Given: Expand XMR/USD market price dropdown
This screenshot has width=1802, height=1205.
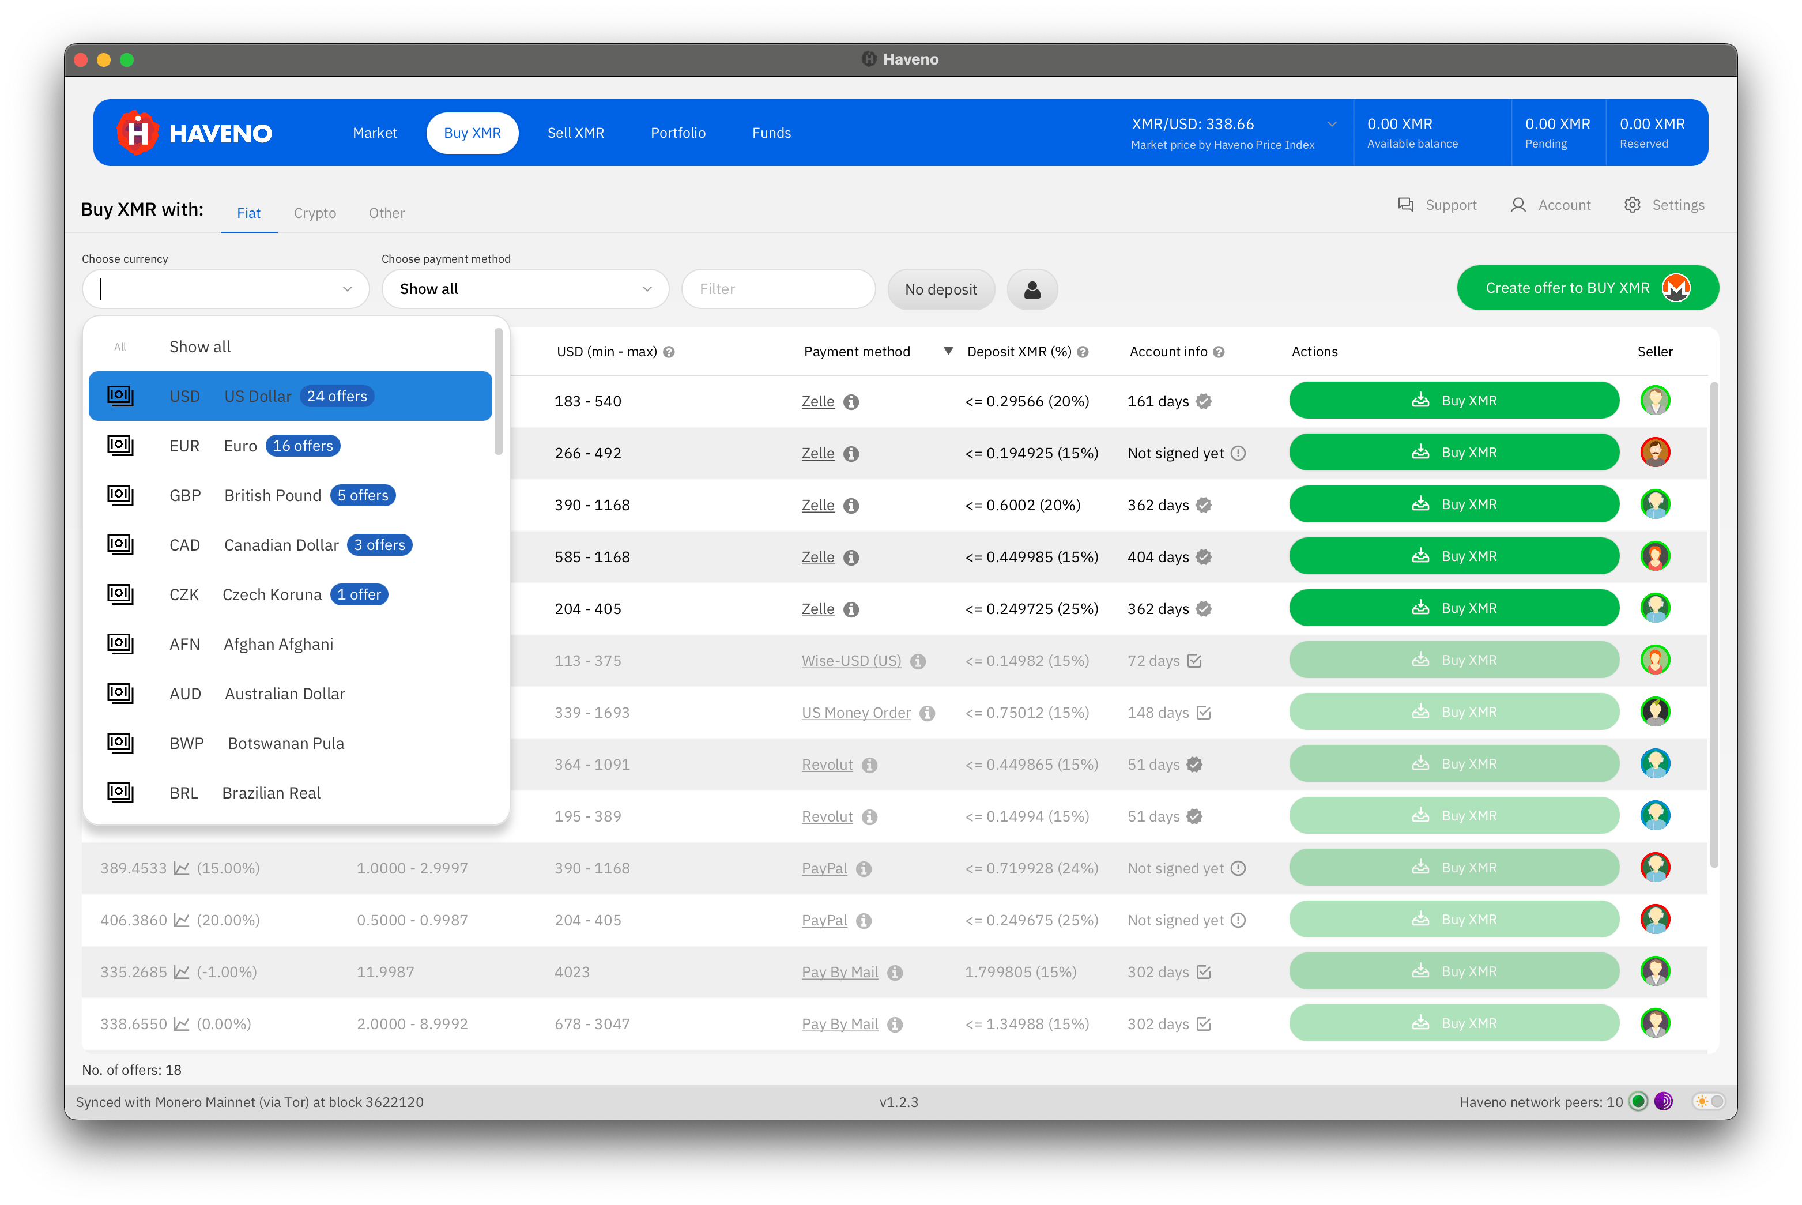Looking at the screenshot, I should click(1332, 125).
